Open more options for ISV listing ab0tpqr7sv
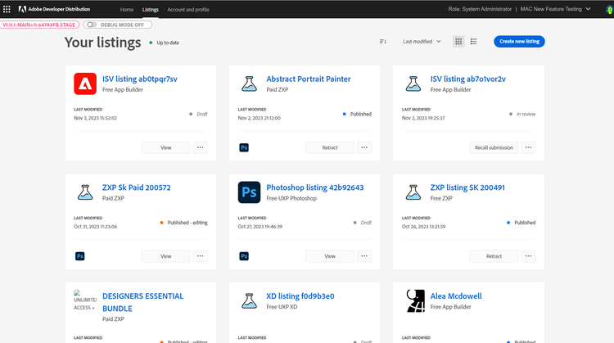The image size is (614, 343). tap(200, 147)
